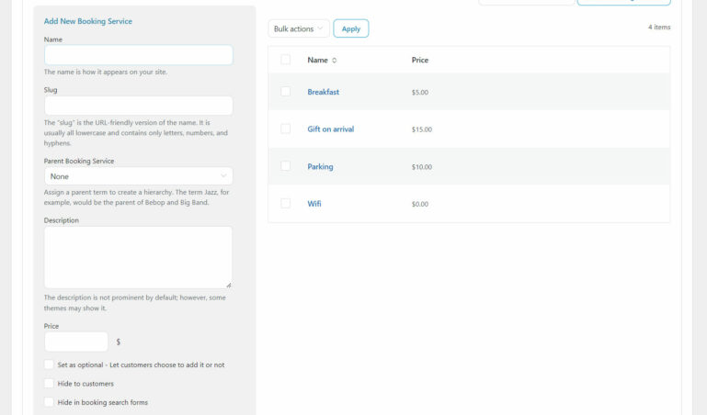
Task: Click the $0.00 price value
Action: click(x=420, y=204)
